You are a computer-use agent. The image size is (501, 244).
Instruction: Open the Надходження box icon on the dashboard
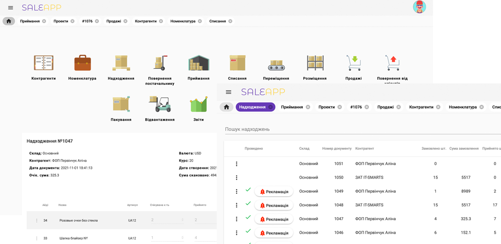coord(121,62)
